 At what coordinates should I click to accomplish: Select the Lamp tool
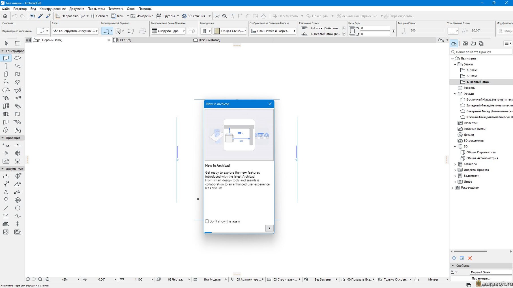click(x=18, y=82)
